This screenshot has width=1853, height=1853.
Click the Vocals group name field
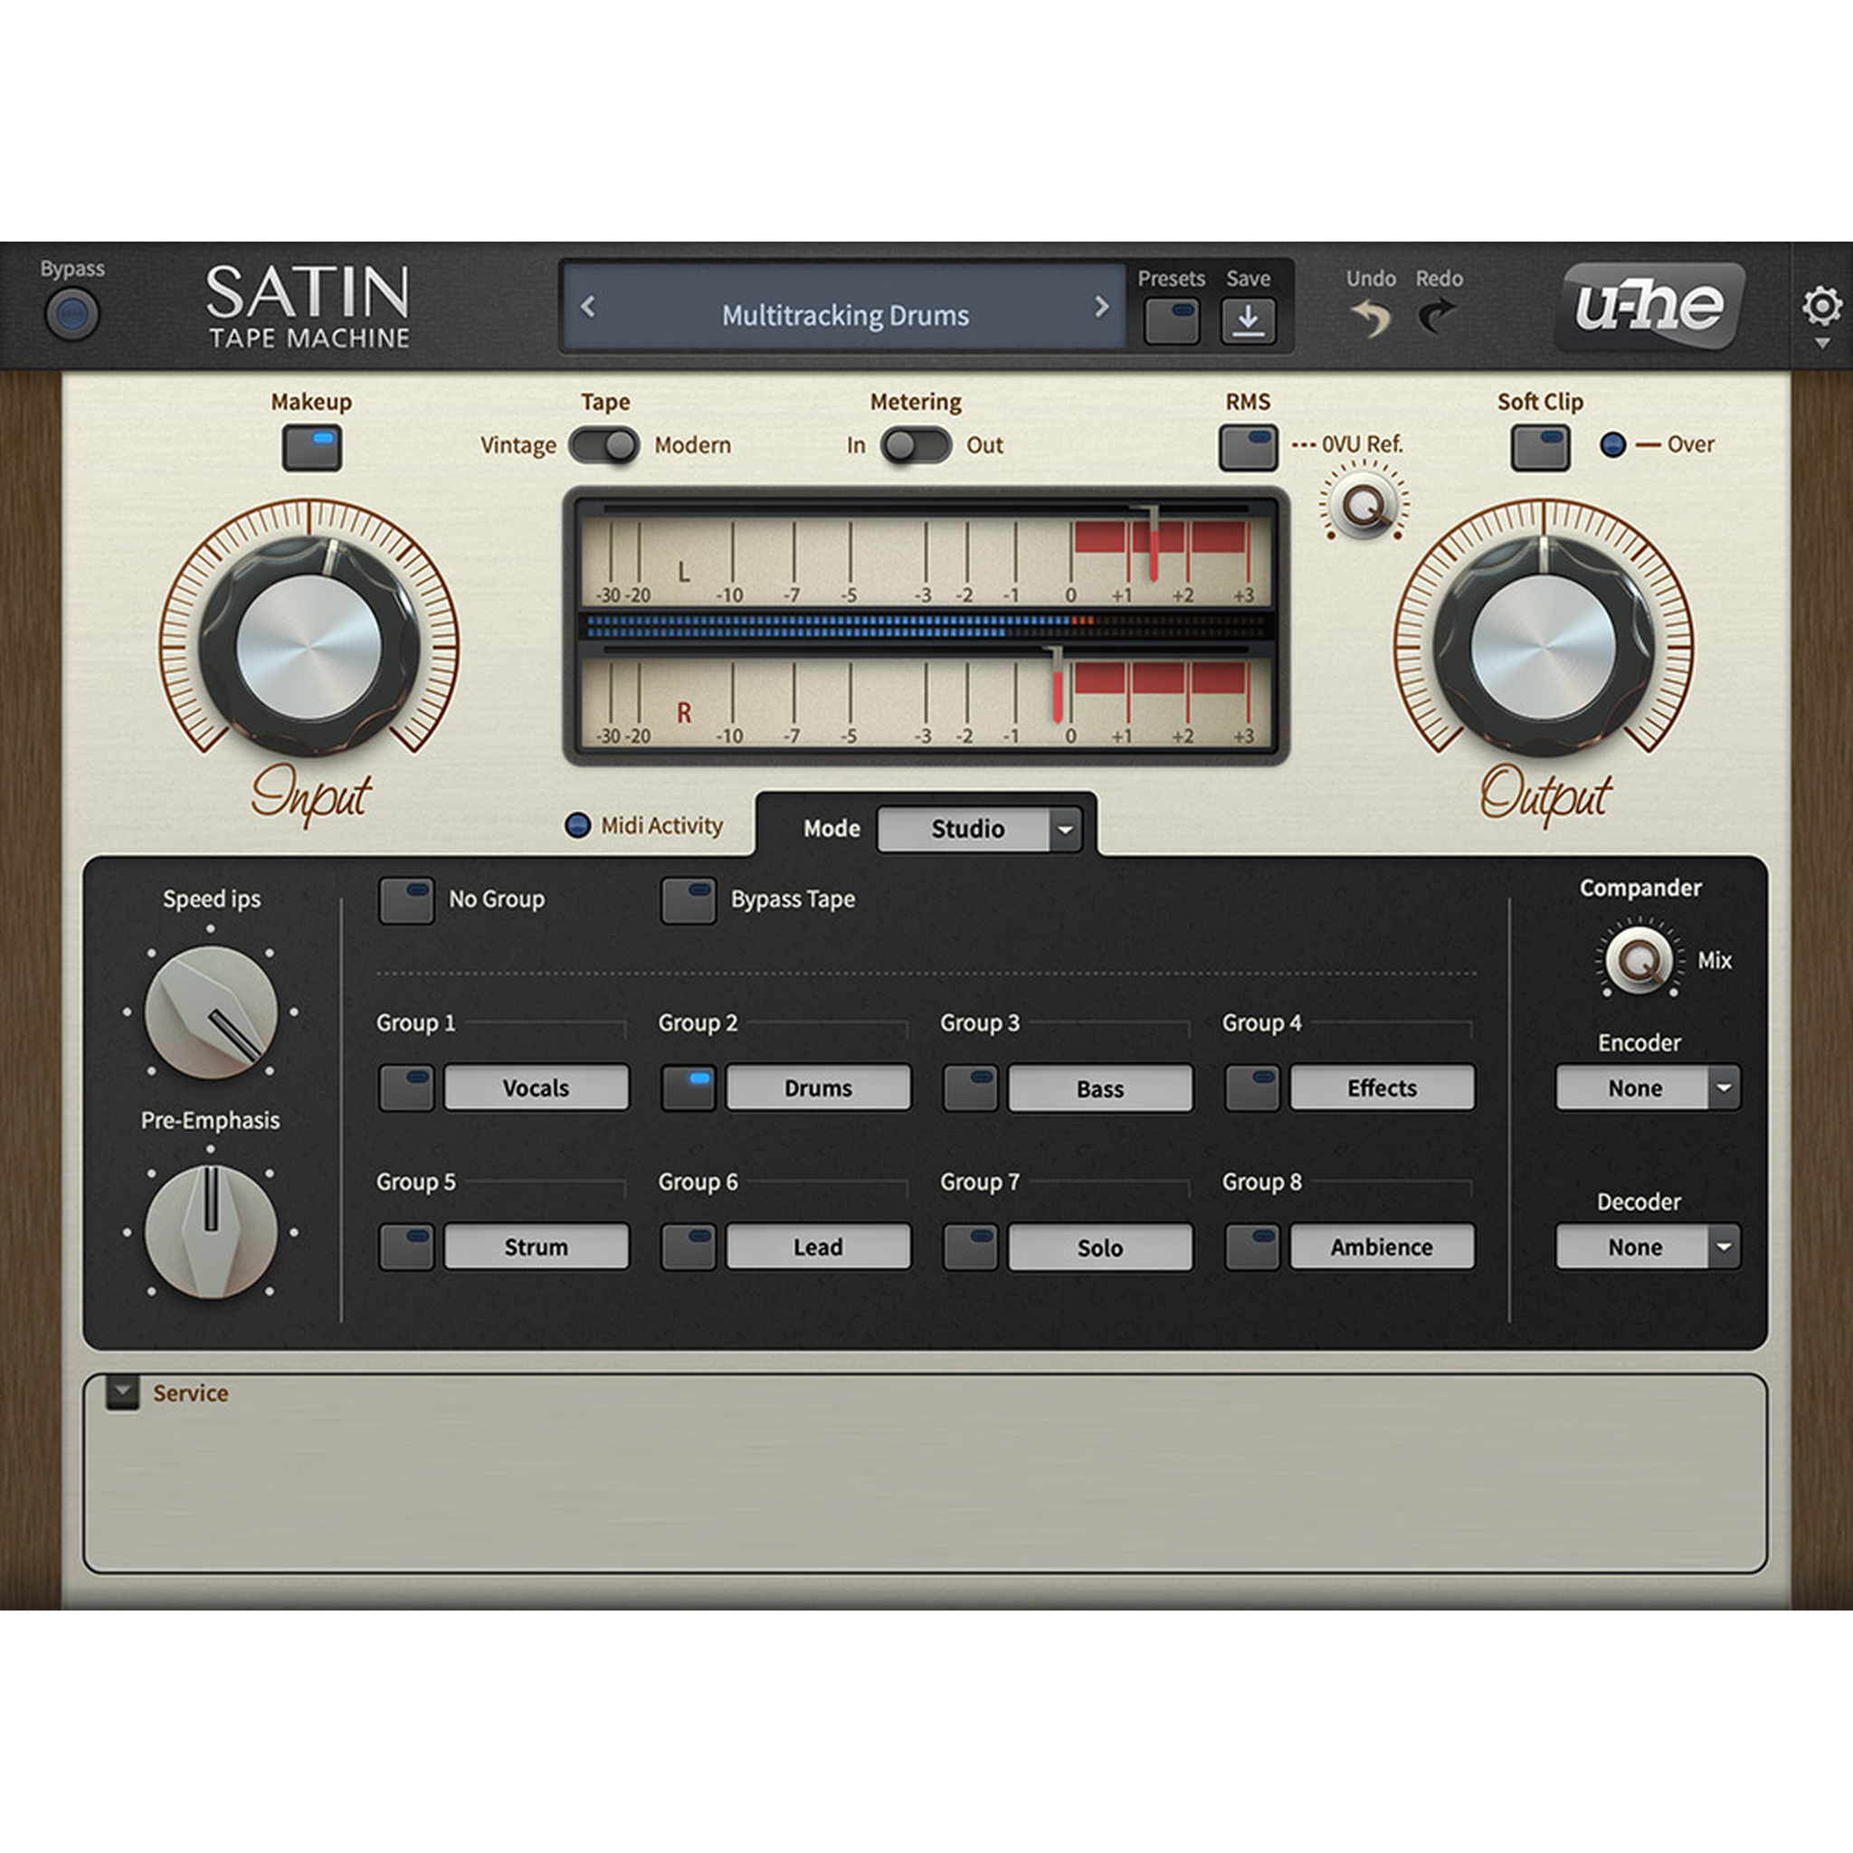click(x=537, y=1088)
